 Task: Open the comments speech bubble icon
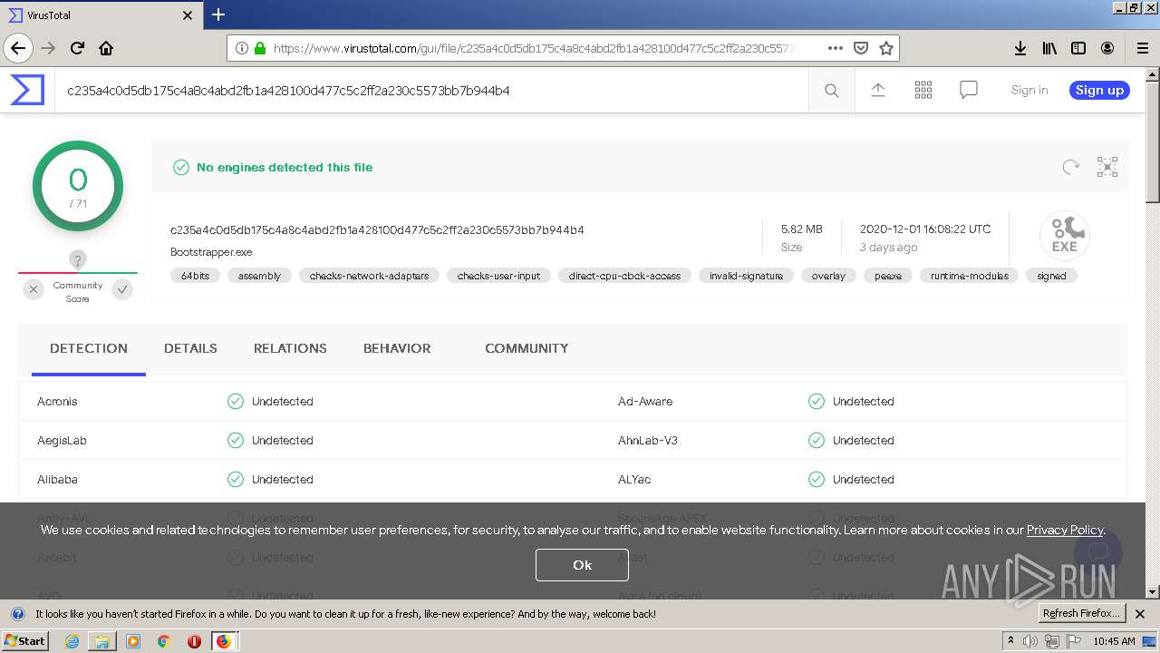[969, 90]
